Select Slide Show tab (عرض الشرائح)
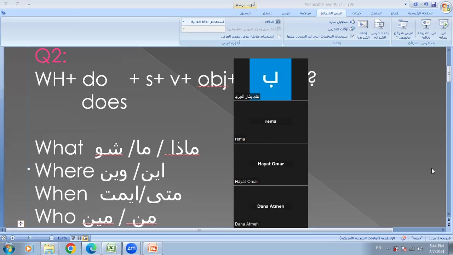This screenshot has height=255, width=453. point(331,13)
